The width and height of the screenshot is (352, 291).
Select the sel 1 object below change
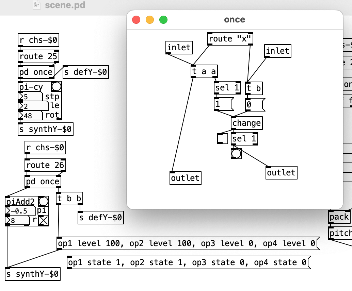click(x=244, y=139)
